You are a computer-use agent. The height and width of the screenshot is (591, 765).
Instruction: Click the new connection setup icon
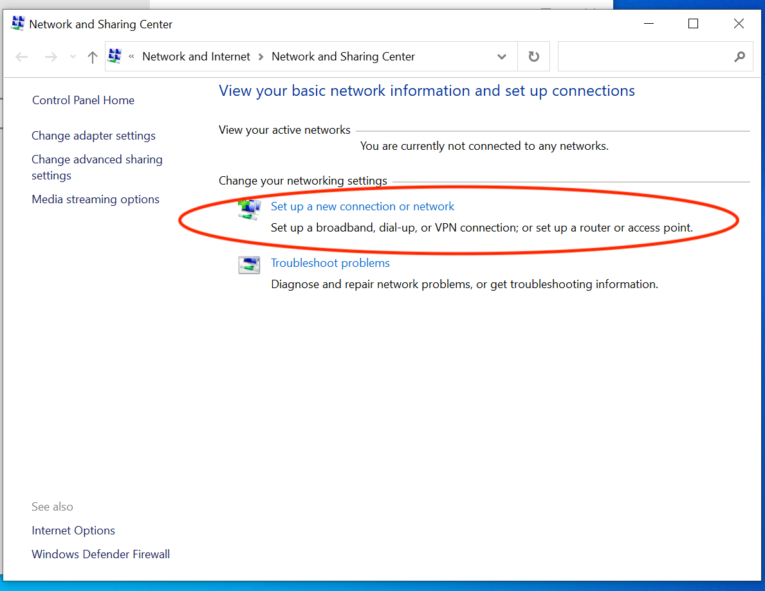pyautogui.click(x=249, y=209)
